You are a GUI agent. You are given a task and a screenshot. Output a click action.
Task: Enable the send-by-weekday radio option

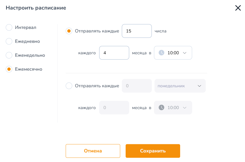click(69, 86)
